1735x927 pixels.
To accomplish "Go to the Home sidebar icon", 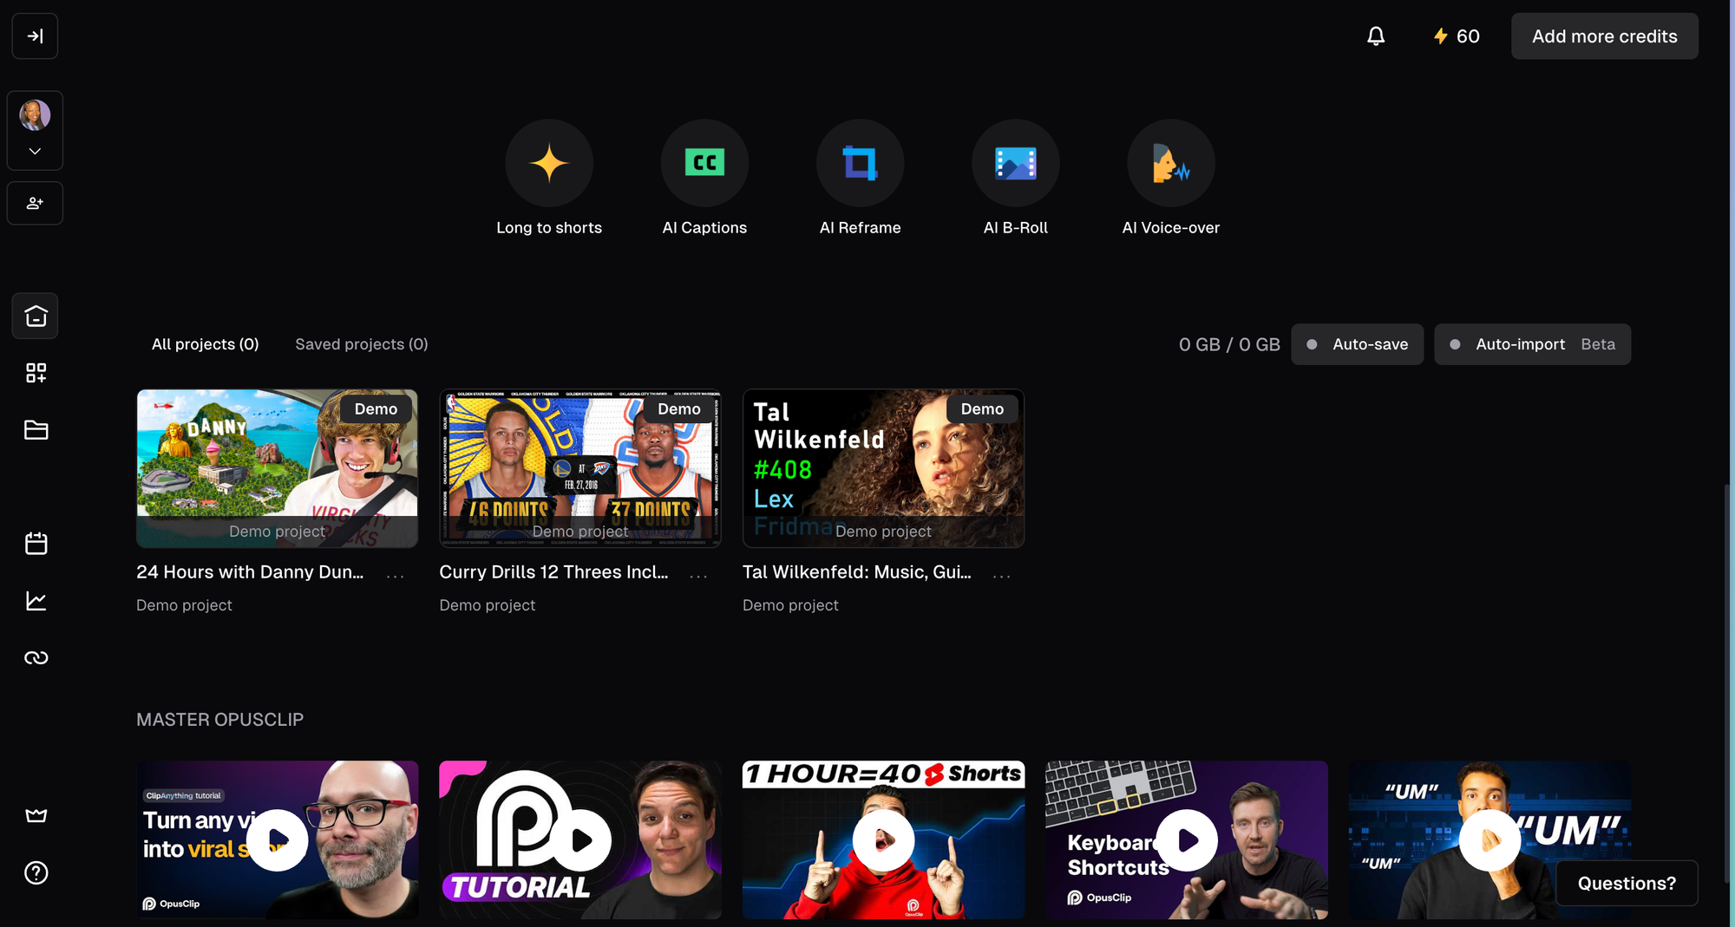I will click(36, 316).
